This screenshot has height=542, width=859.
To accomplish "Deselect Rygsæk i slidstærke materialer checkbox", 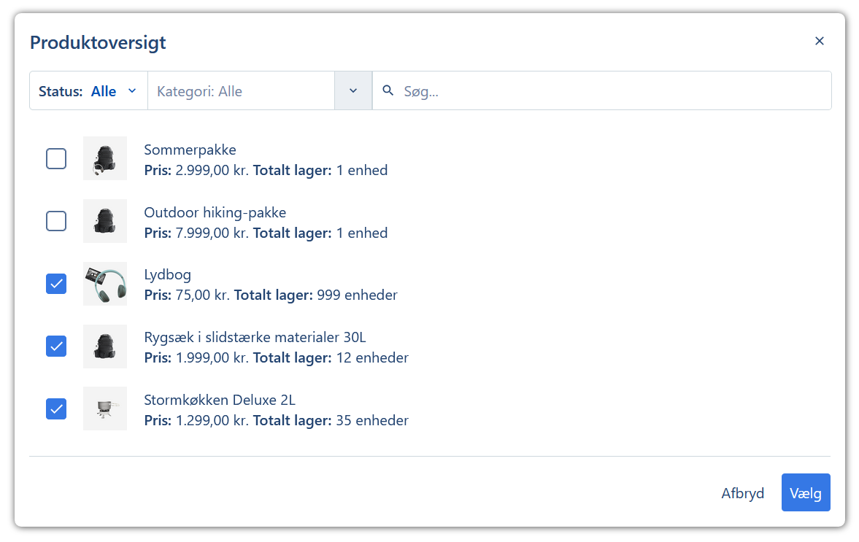I will coord(56,346).
